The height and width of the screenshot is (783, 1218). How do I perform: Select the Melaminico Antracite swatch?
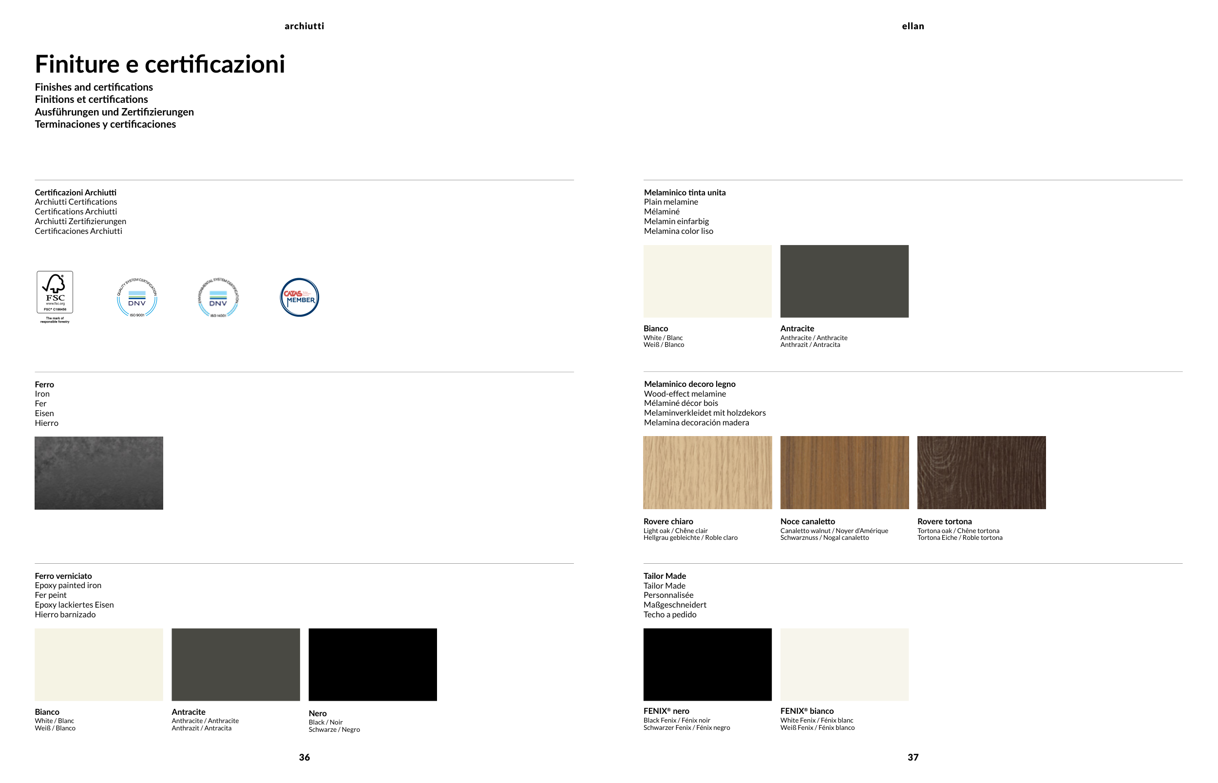[x=844, y=281]
